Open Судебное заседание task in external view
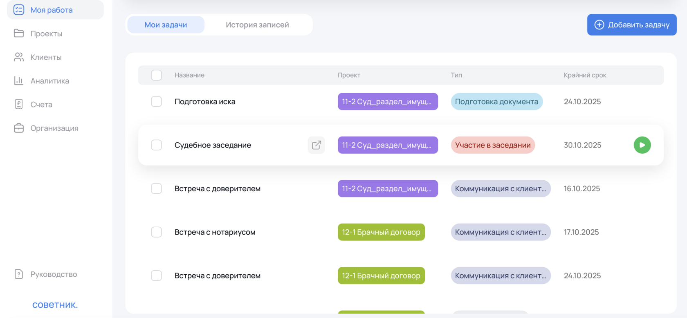687x318 pixels. tap(316, 145)
